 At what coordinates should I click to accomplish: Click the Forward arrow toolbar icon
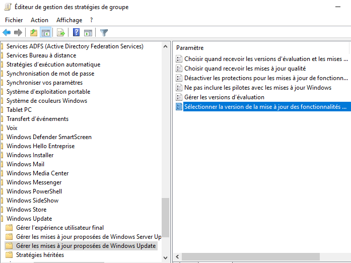[x=18, y=33]
